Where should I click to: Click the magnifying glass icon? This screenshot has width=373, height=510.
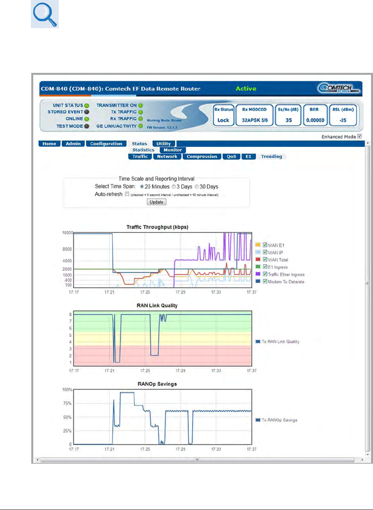click(45, 14)
